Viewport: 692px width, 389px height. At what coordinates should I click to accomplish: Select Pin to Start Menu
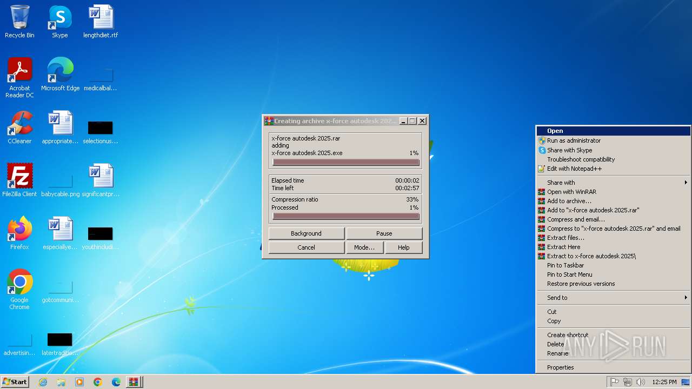click(x=613, y=274)
